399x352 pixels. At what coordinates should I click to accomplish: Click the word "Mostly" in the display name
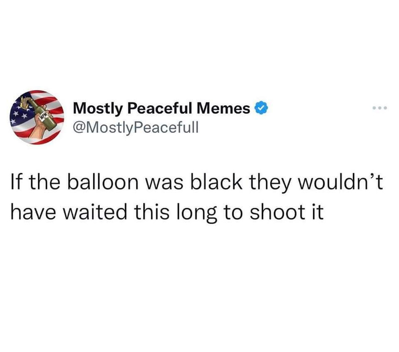98,109
